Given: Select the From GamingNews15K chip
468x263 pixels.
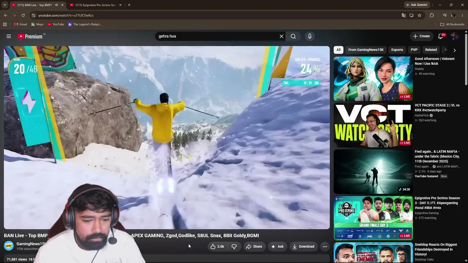Looking at the screenshot, I should point(366,50).
